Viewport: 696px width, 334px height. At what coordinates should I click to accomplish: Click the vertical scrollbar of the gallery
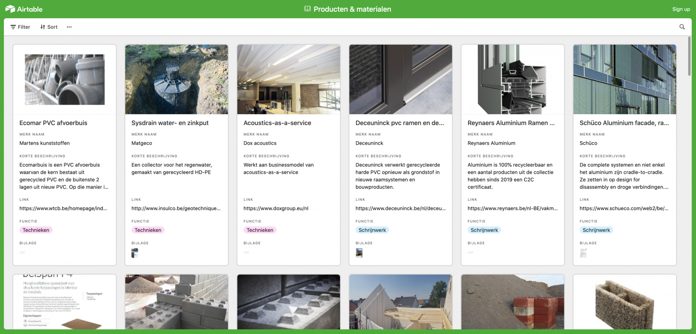tap(689, 56)
